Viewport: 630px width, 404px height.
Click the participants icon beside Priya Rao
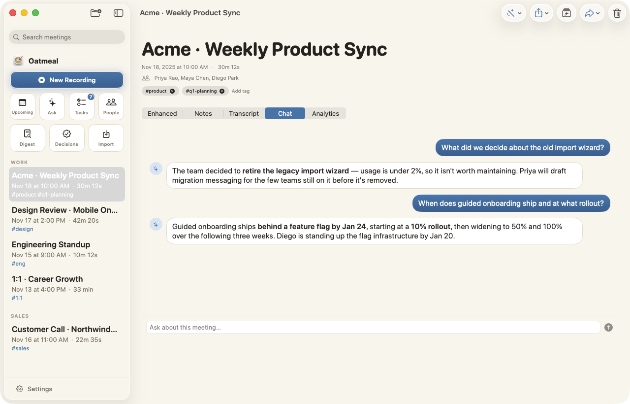(146, 78)
